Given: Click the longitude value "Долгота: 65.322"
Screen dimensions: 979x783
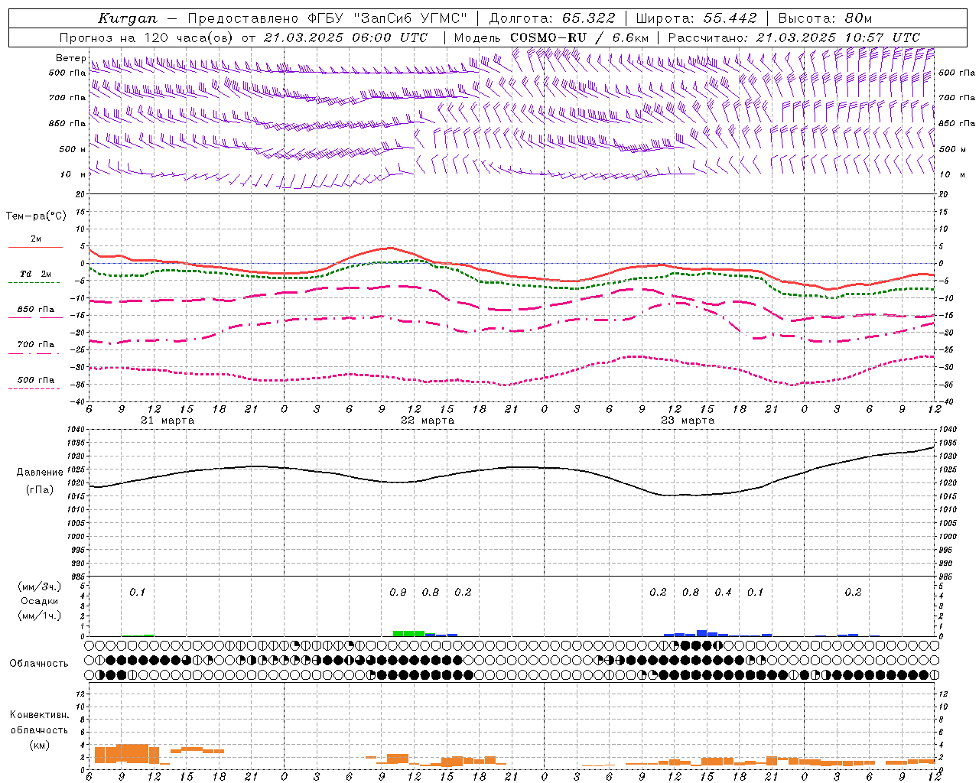Looking at the screenshot, I should pos(551,18).
